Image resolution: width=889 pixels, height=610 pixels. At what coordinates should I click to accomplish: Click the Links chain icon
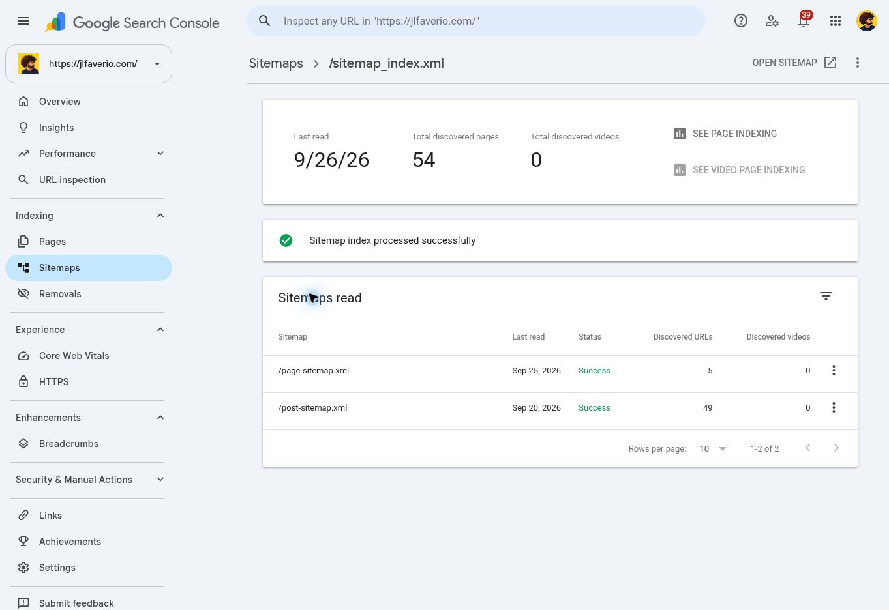point(23,515)
